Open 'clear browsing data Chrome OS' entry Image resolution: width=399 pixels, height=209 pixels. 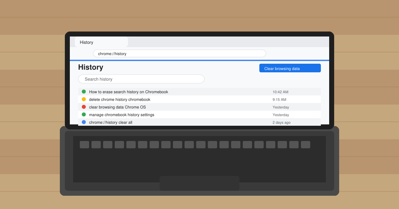click(199, 107)
